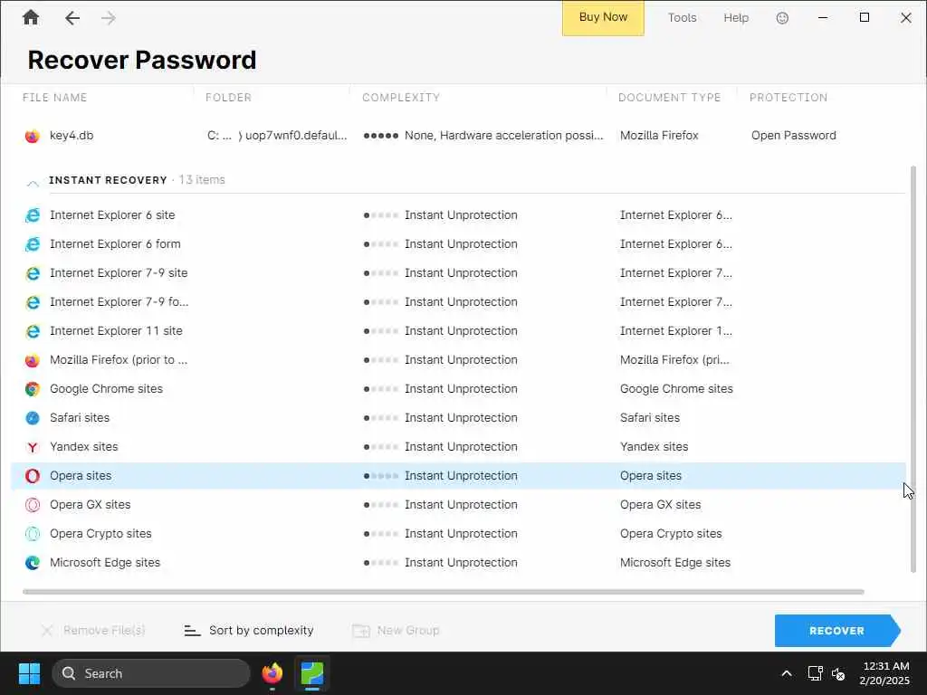Show hidden tray icons chevron

pos(787,673)
